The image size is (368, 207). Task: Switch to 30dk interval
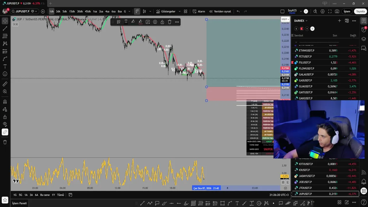(80, 11)
